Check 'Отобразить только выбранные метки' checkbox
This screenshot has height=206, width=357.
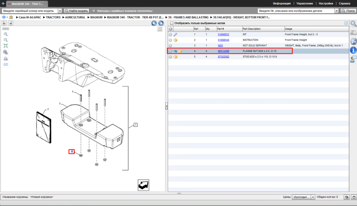(172, 23)
